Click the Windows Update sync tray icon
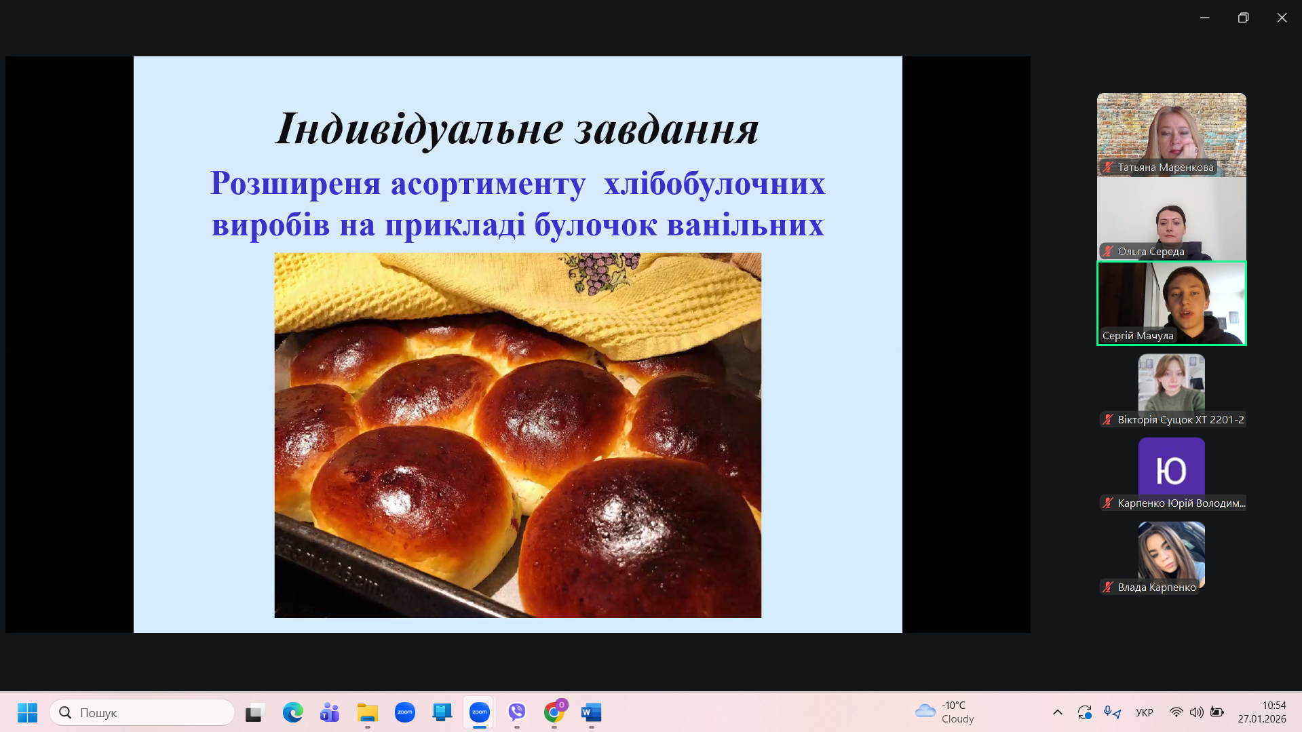Screen dimensions: 1302x732 click(x=1084, y=712)
